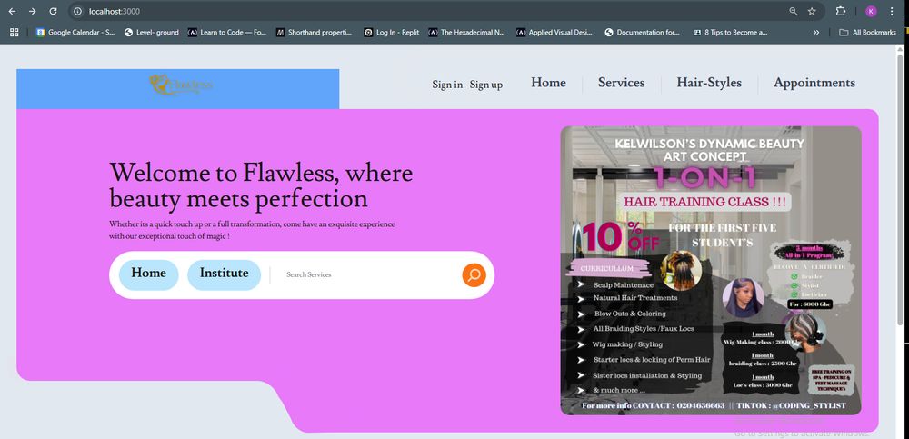This screenshot has height=439, width=909.
Task: Open All Bookmarks folder
Action: [867, 33]
